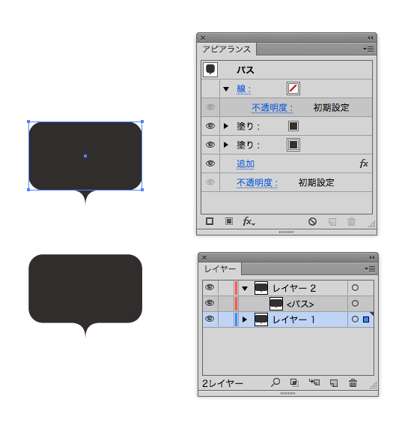This screenshot has width=396, height=441.
Task: Expand the second 塗り fill row
Action: (226, 145)
